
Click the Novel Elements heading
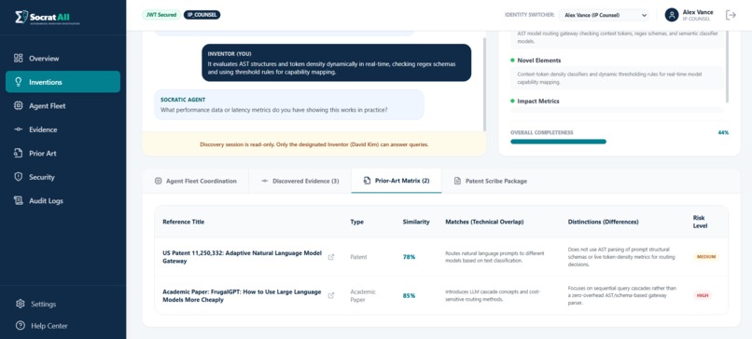click(x=539, y=61)
